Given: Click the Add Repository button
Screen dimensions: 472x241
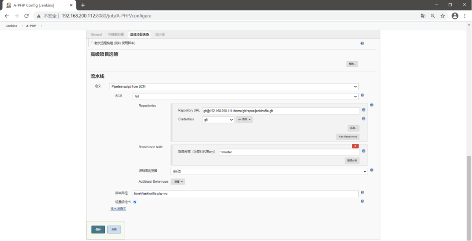Looking at the screenshot, I should (348, 137).
